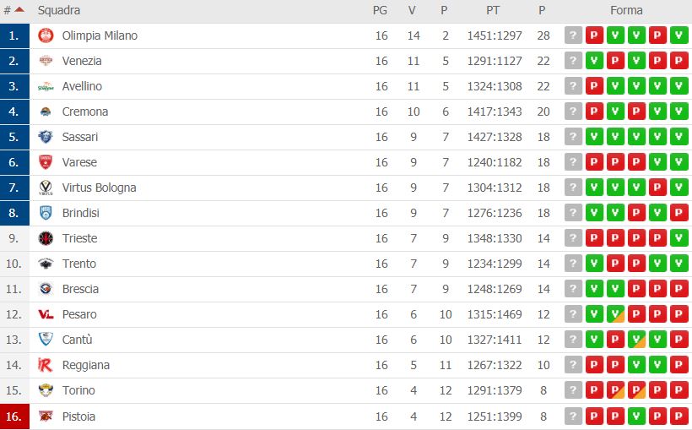The height and width of the screenshot is (430, 692).
Task: Sort standings by PT column header
Action: [493, 10]
